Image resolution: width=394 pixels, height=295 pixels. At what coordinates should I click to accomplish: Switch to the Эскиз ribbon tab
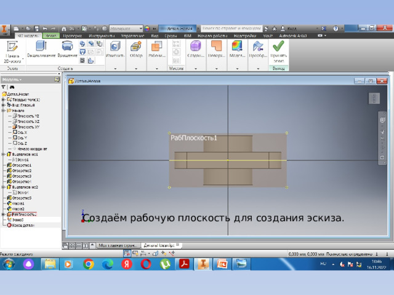(x=51, y=36)
